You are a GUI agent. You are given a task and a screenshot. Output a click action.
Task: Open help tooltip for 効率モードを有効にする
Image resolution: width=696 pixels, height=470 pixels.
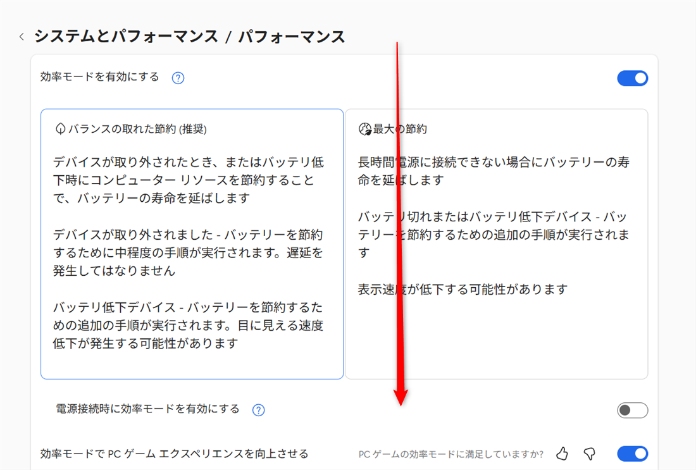coord(178,77)
